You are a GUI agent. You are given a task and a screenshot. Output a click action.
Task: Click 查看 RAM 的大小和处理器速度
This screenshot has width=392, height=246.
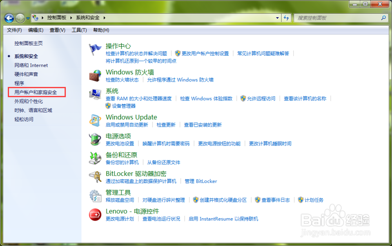point(139,98)
